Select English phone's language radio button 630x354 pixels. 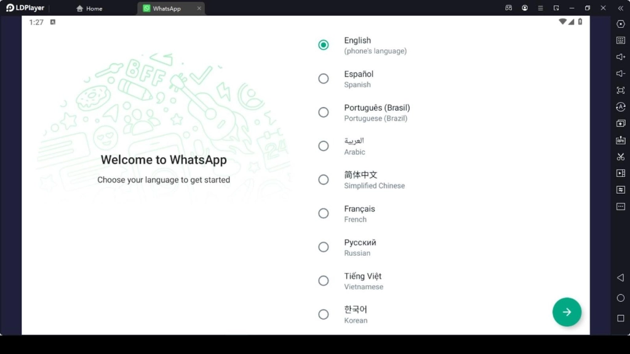pyautogui.click(x=324, y=45)
